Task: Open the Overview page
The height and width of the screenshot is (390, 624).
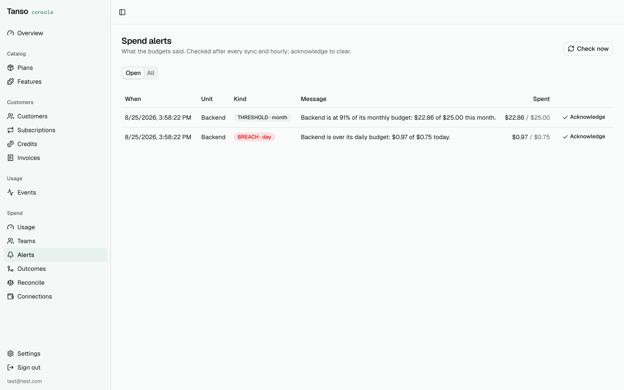Action: click(55, 33)
